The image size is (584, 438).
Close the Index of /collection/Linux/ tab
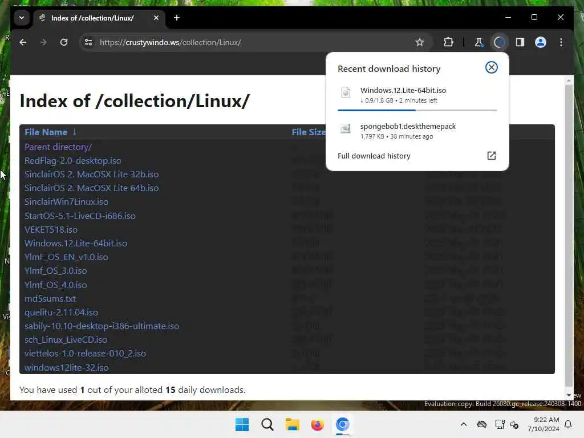pyautogui.click(x=156, y=18)
